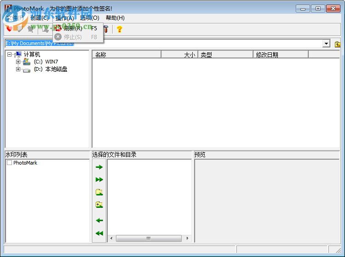
Task: Open the path dropdown arrow
Action: 326,44
